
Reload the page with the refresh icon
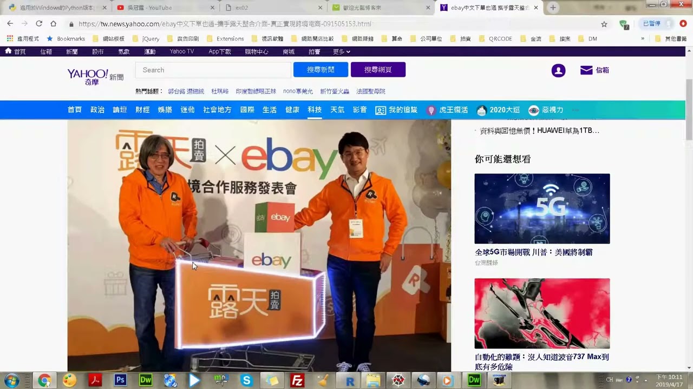tap(39, 24)
